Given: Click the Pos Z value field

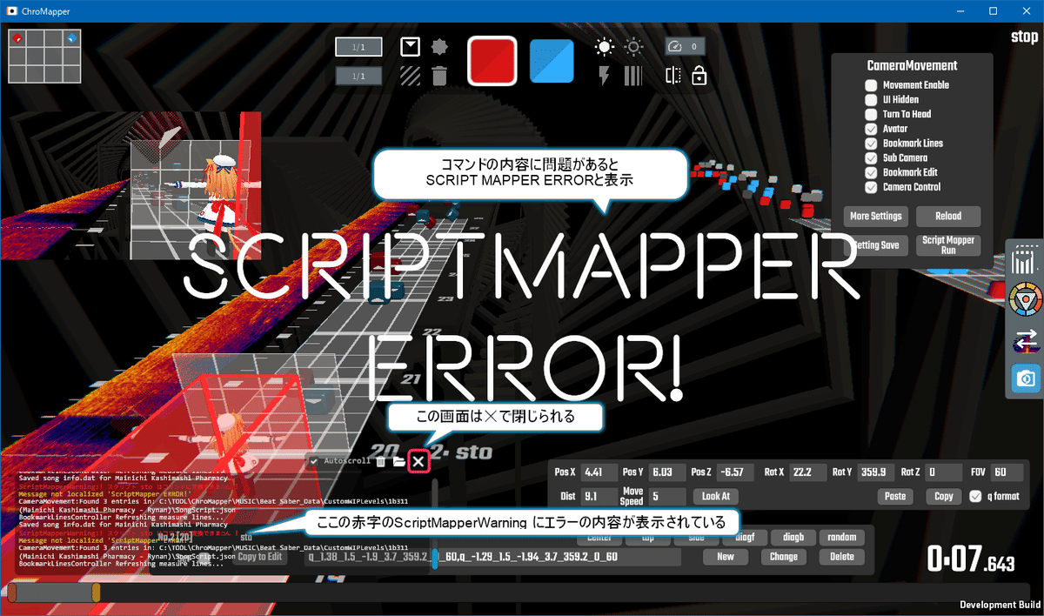Looking at the screenshot, I should click(737, 472).
